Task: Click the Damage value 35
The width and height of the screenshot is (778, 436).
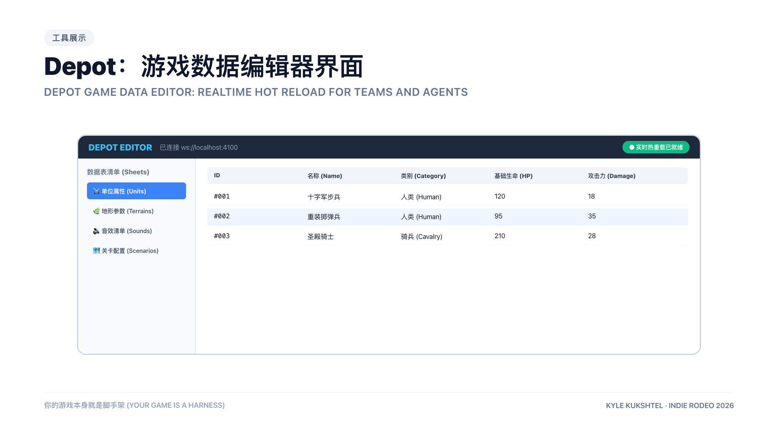Action: coord(592,216)
